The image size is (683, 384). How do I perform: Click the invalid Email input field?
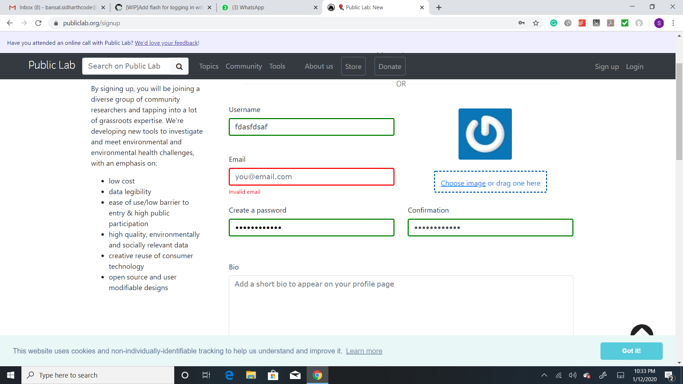click(x=311, y=176)
